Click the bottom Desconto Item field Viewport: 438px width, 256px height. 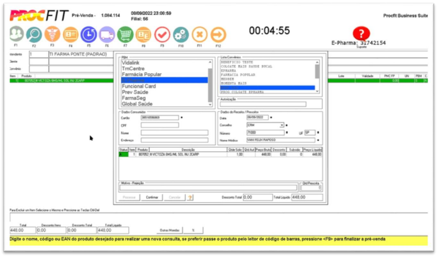[51, 231]
